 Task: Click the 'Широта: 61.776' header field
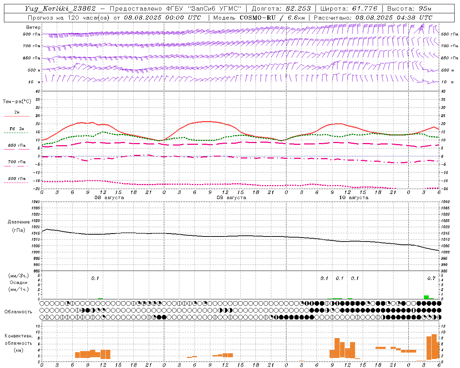349,9
